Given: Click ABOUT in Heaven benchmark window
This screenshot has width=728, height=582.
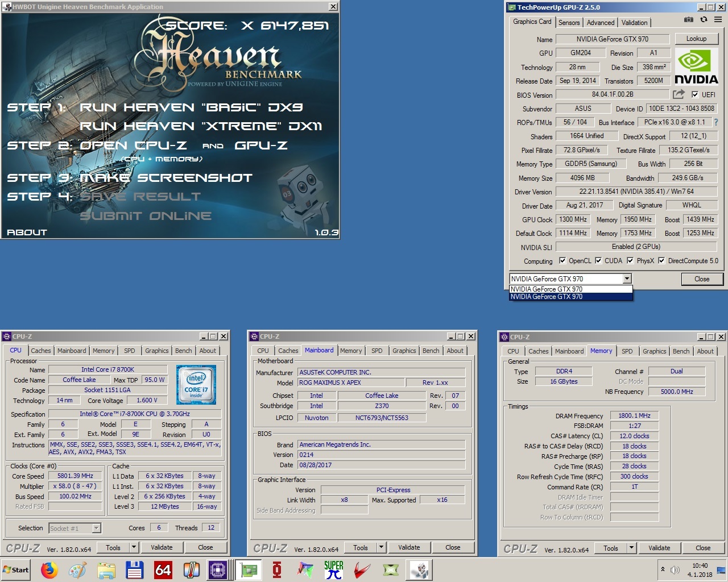Looking at the screenshot, I should click(x=27, y=232).
